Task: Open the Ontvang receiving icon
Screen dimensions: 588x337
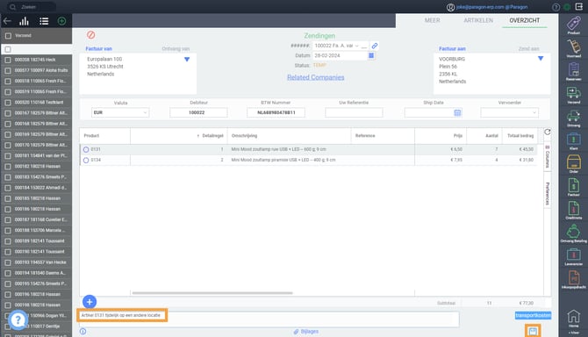Action: tap(573, 117)
